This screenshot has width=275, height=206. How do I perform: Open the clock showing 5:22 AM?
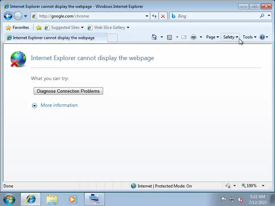[257, 199]
